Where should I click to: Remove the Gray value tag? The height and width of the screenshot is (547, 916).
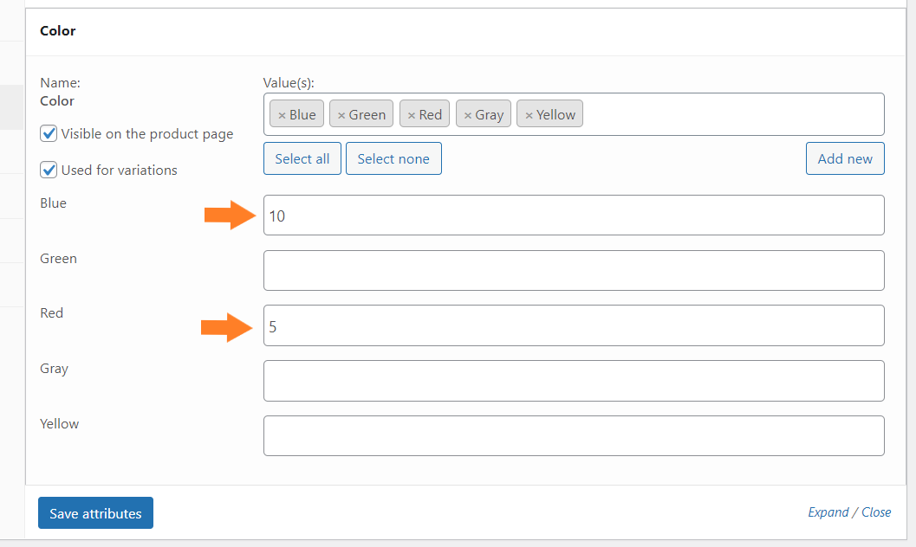(467, 115)
